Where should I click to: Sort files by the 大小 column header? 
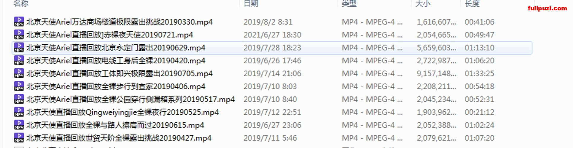point(423,3)
